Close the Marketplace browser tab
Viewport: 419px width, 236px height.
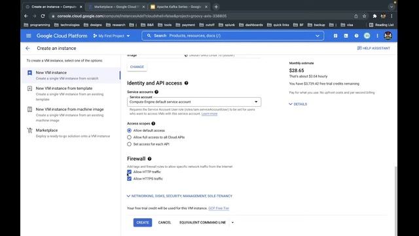pos(143,7)
